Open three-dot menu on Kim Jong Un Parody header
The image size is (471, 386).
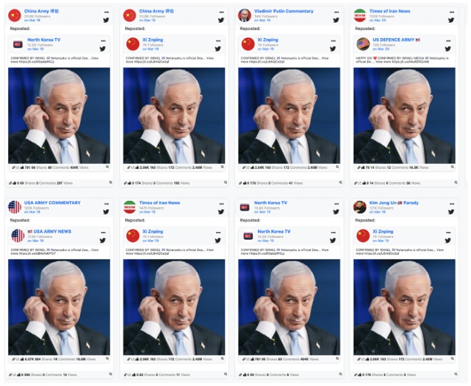452,204
